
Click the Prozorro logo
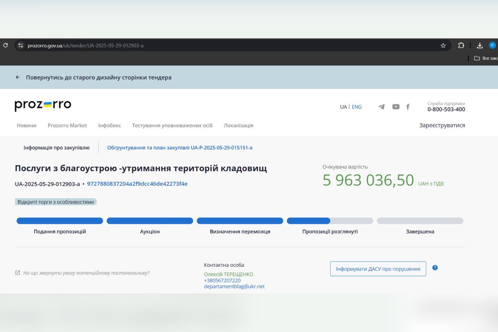[x=43, y=105]
